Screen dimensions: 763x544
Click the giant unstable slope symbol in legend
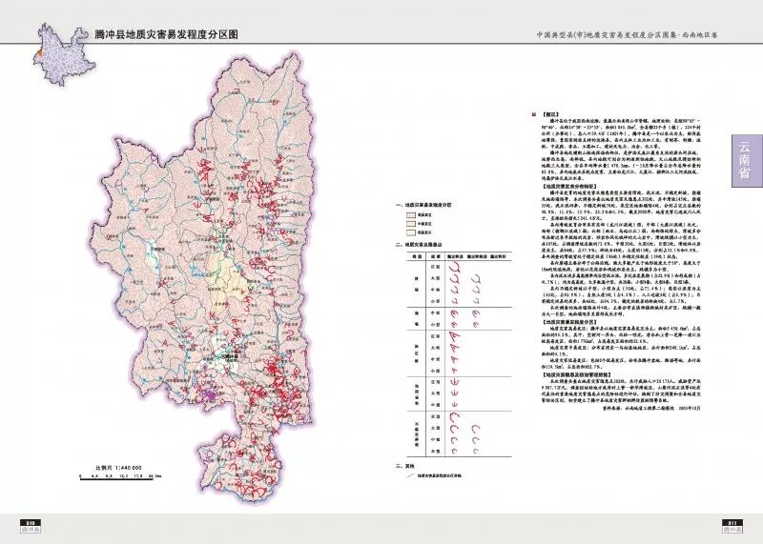pyautogui.click(x=455, y=416)
